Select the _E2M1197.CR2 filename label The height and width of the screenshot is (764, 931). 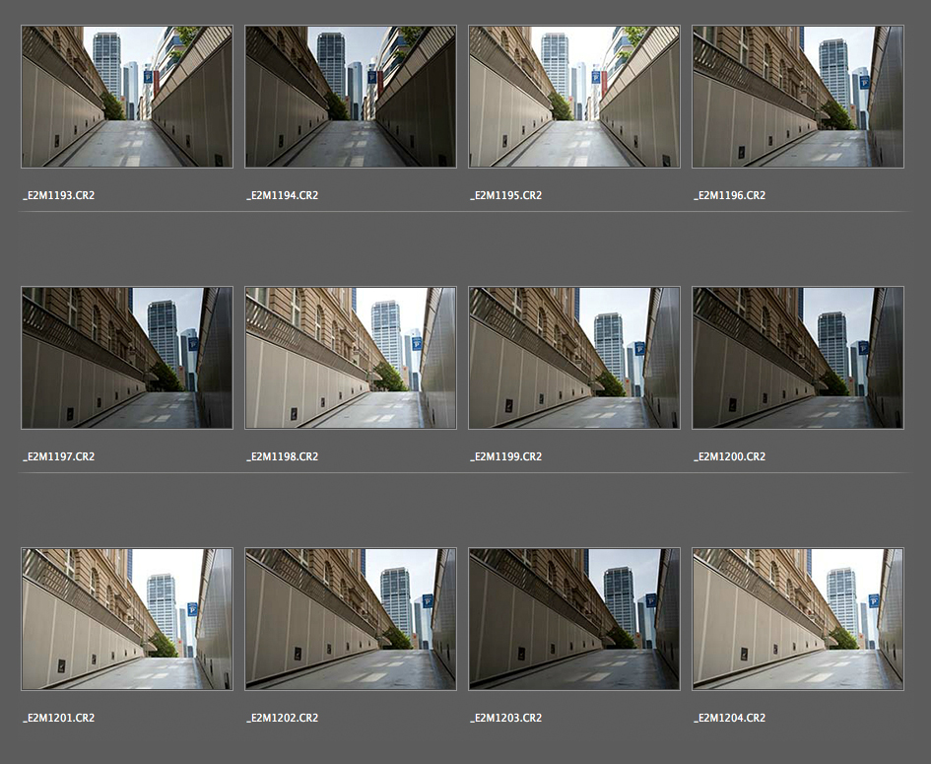click(x=59, y=457)
